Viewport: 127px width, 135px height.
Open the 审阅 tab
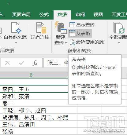point(80,15)
